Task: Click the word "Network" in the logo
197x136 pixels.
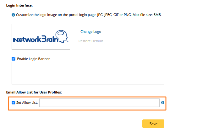Action: point(26,40)
